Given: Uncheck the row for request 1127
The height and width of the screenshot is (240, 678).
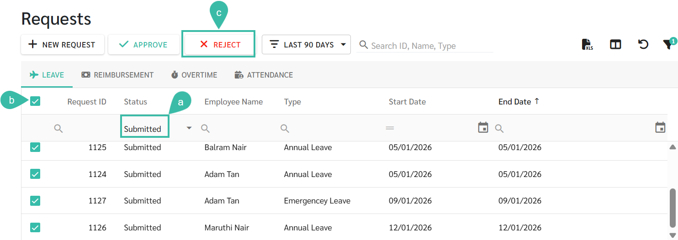Looking at the screenshot, I should (35, 201).
